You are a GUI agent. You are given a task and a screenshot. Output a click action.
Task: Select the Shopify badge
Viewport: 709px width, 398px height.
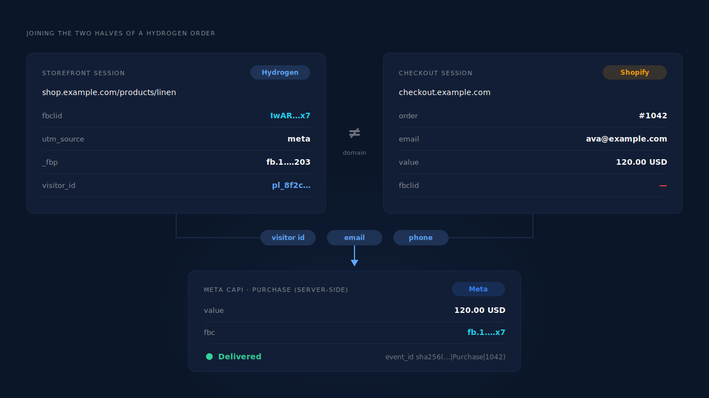tap(635, 72)
